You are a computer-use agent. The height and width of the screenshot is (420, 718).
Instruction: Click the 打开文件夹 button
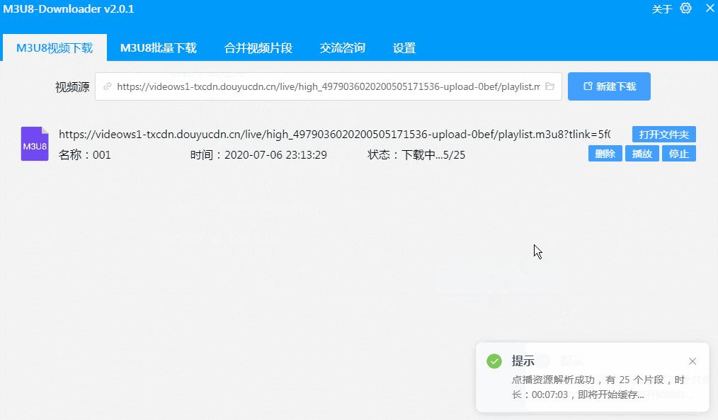(x=664, y=134)
